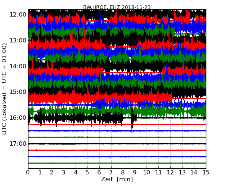Select the 13:00 time axis label
Image resolution: width=234 pixels, height=187 pixels.
18,40
